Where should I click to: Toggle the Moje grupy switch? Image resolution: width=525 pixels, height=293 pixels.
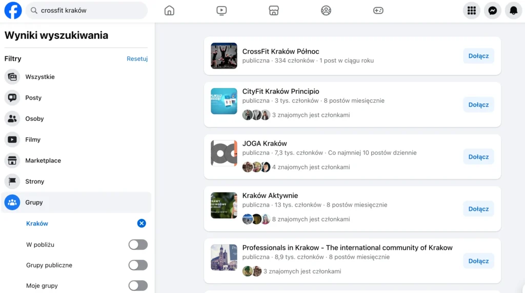tap(138, 286)
